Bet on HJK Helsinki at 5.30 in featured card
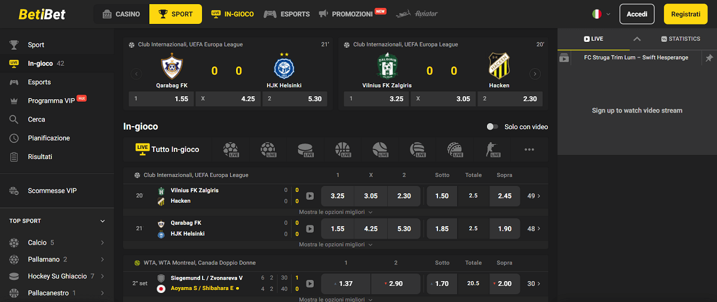717x302 pixels. (x=295, y=99)
